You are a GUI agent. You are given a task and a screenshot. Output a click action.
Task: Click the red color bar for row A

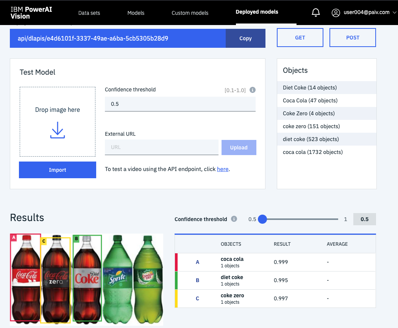click(x=176, y=262)
